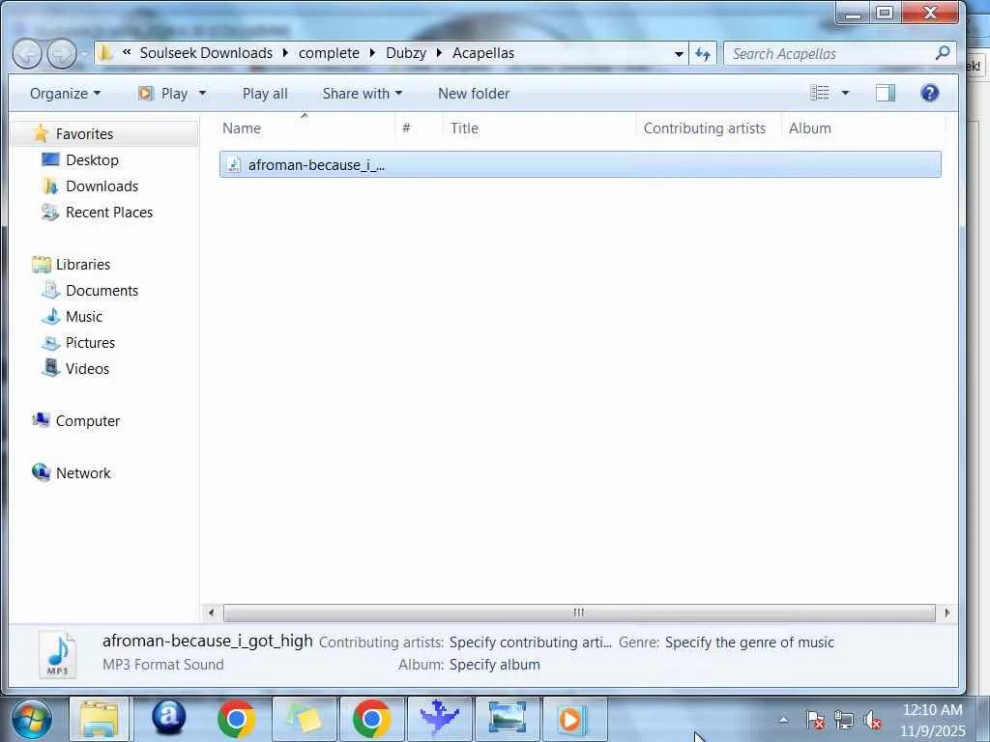This screenshot has height=742, width=990.
Task: Open view options dropdown arrow
Action: tap(845, 94)
